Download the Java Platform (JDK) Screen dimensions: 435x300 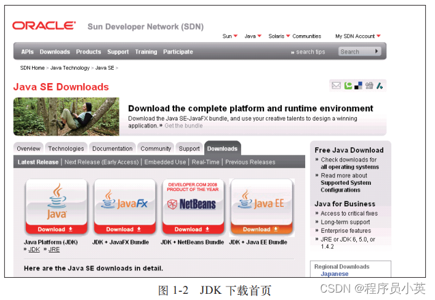pyautogui.click(x=57, y=229)
